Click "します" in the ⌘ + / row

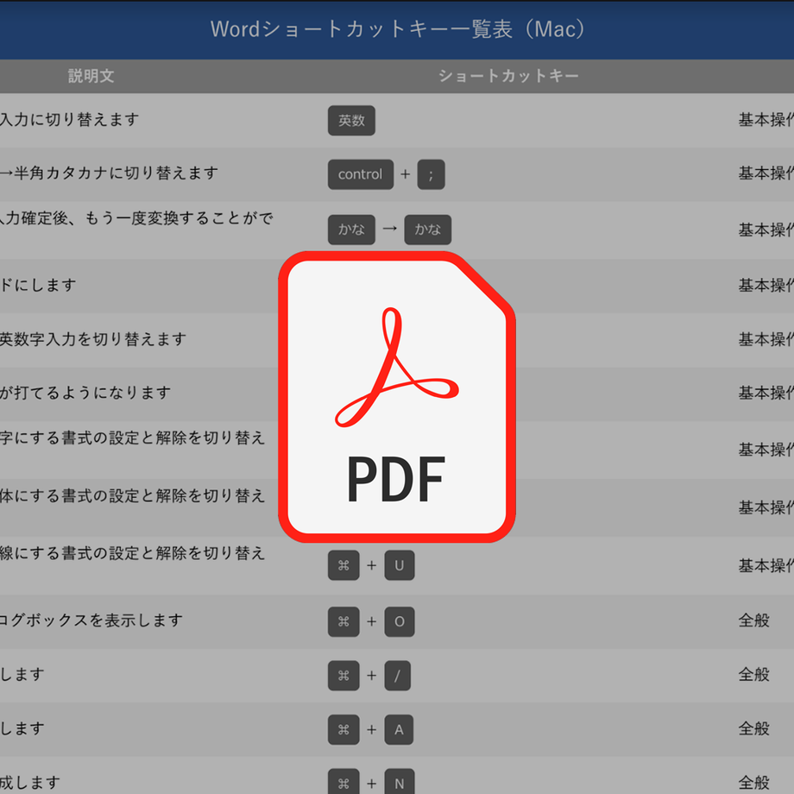point(22,674)
